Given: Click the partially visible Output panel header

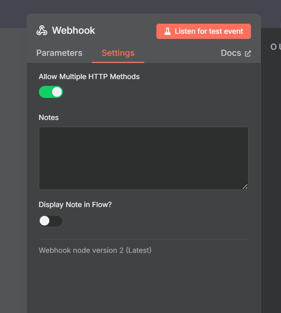Looking at the screenshot, I should tap(275, 47).
